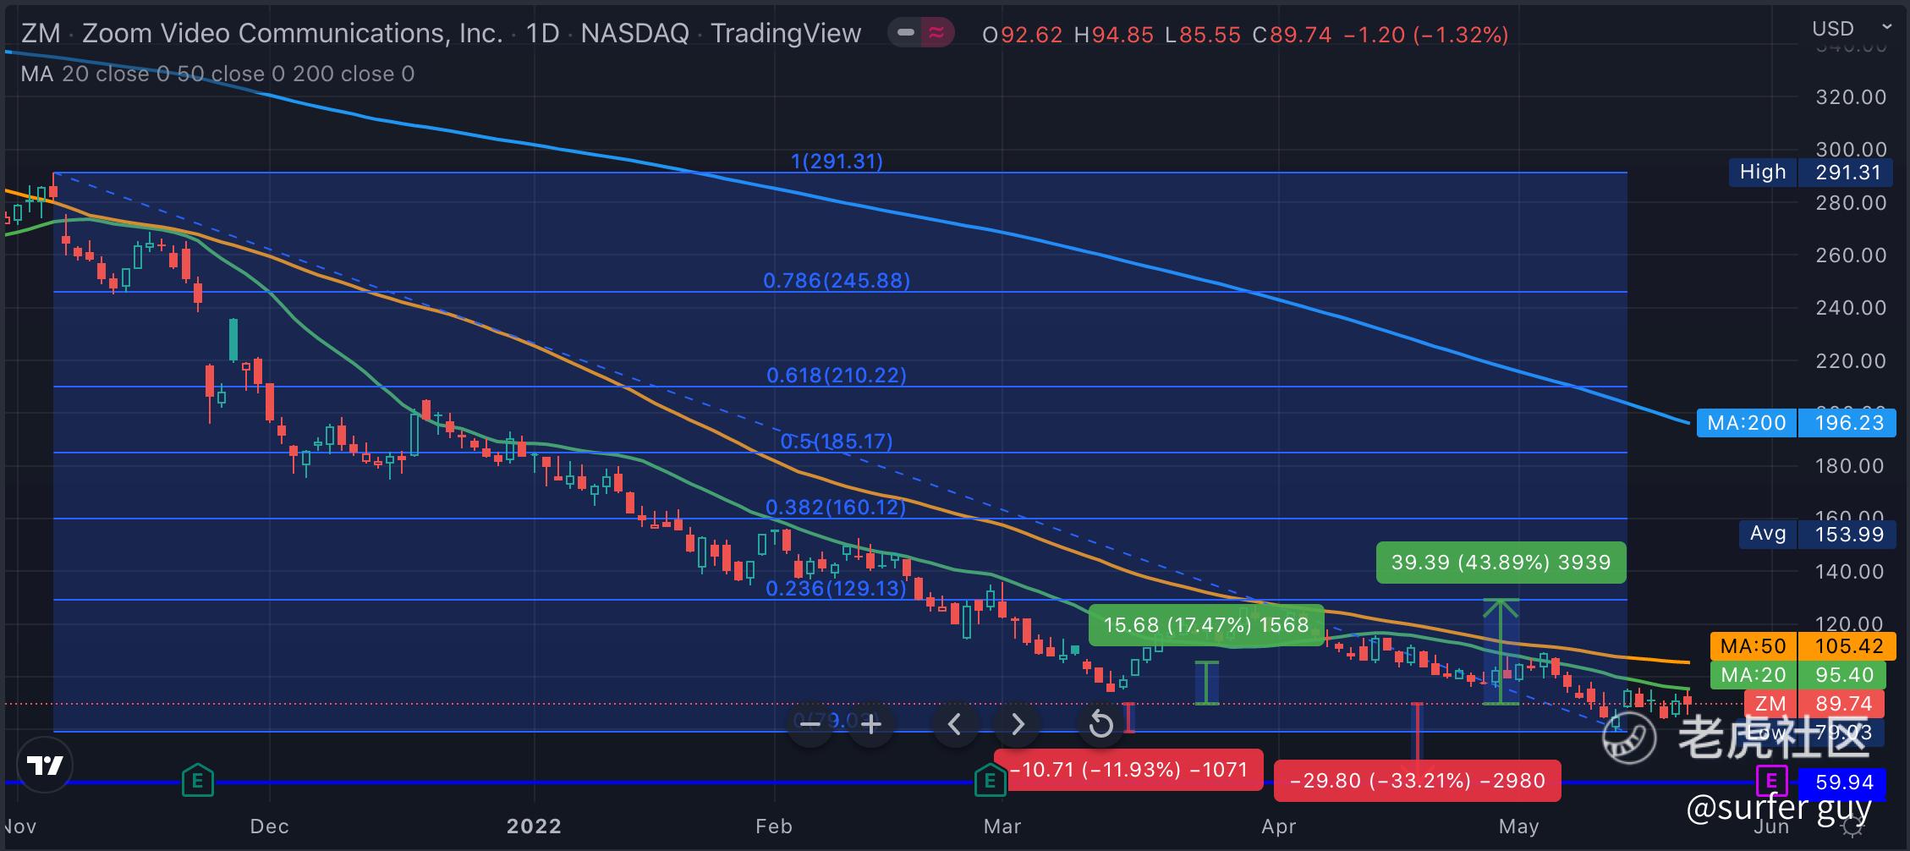Click the green earnings marker before Dec
Screen dimensions: 1910x851
[198, 781]
